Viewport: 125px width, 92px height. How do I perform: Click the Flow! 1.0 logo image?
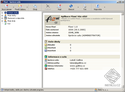point(52,20)
